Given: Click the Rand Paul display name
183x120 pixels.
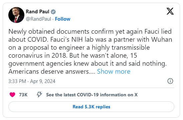Looking at the screenshot, I should point(37,12).
